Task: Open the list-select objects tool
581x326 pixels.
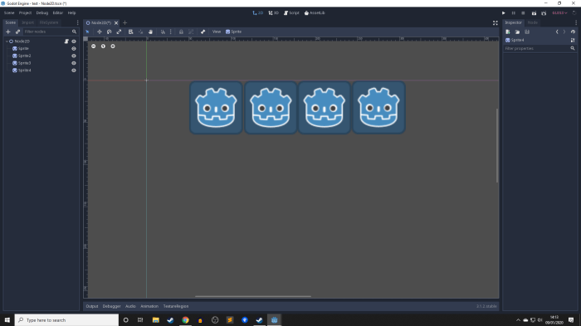Action: coord(130,32)
